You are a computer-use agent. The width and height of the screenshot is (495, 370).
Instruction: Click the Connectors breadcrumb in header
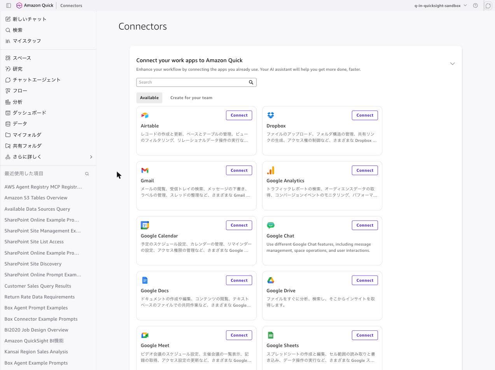point(71,5)
